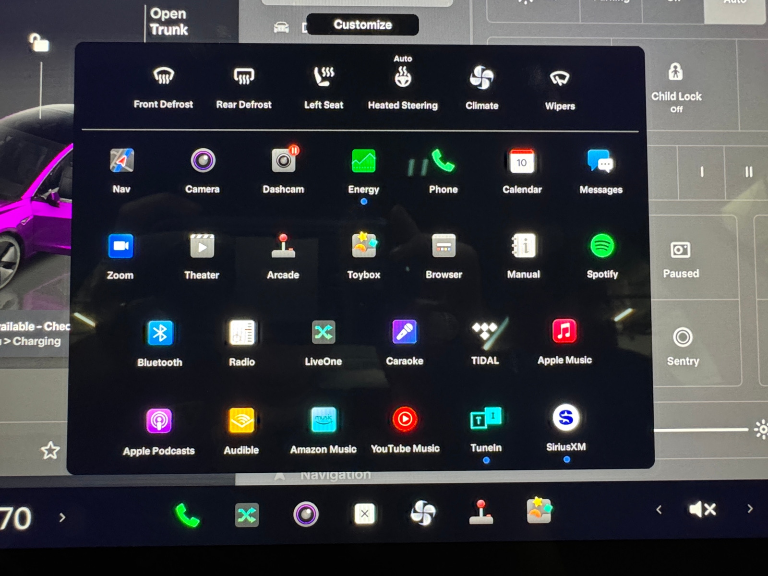
Task: Launch the Audible app
Action: pos(241,420)
